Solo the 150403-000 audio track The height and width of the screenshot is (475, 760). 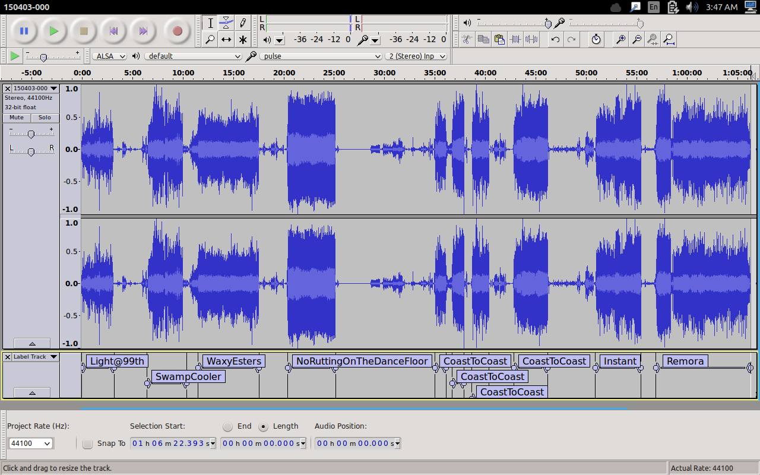(x=45, y=118)
